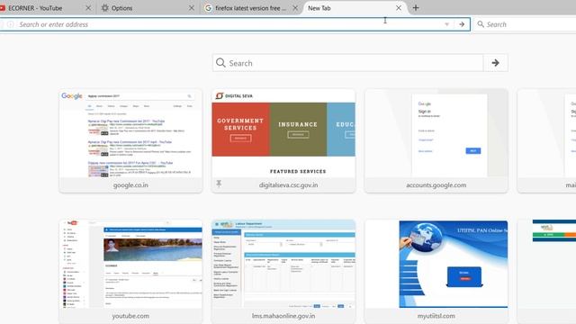Screen dimensions: 576x324
Task: Open the accounts.google.com tile
Action: pyautogui.click(x=436, y=140)
